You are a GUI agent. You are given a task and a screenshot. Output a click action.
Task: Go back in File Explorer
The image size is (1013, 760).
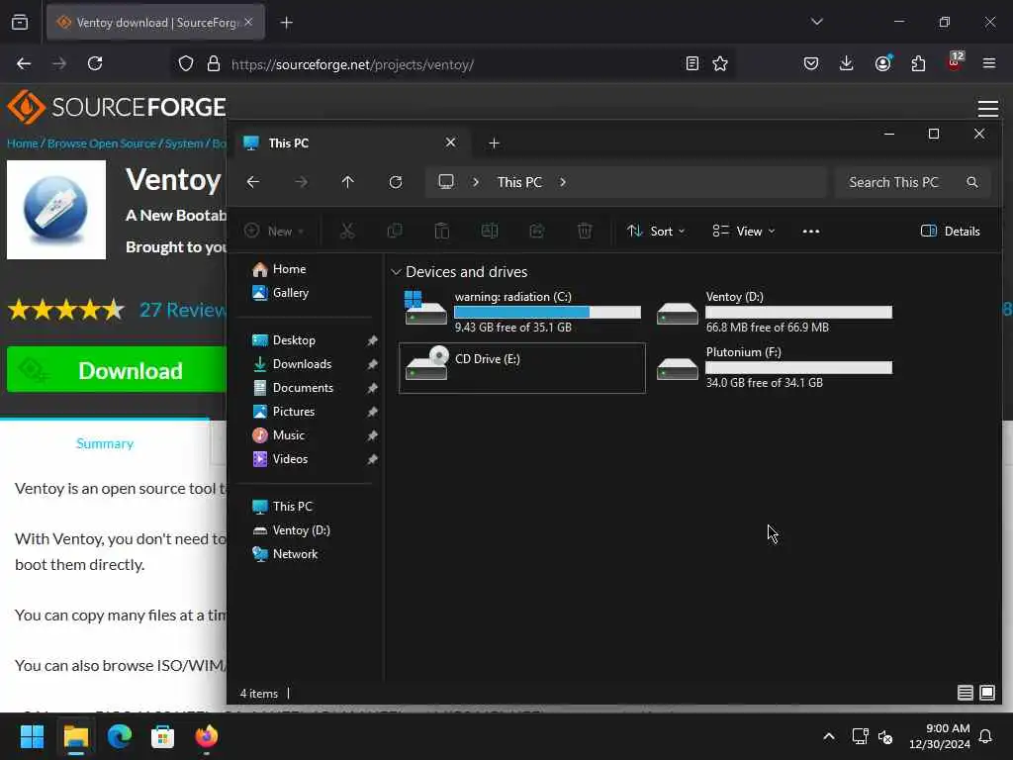click(252, 182)
